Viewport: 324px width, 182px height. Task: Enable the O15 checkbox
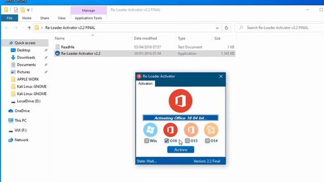point(187,141)
